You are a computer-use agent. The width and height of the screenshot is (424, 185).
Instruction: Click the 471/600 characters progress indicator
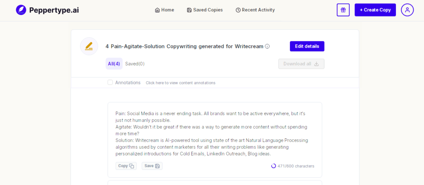coord(293,166)
